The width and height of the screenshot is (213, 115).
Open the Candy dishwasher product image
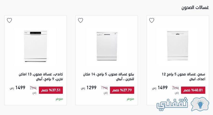(x=35, y=46)
